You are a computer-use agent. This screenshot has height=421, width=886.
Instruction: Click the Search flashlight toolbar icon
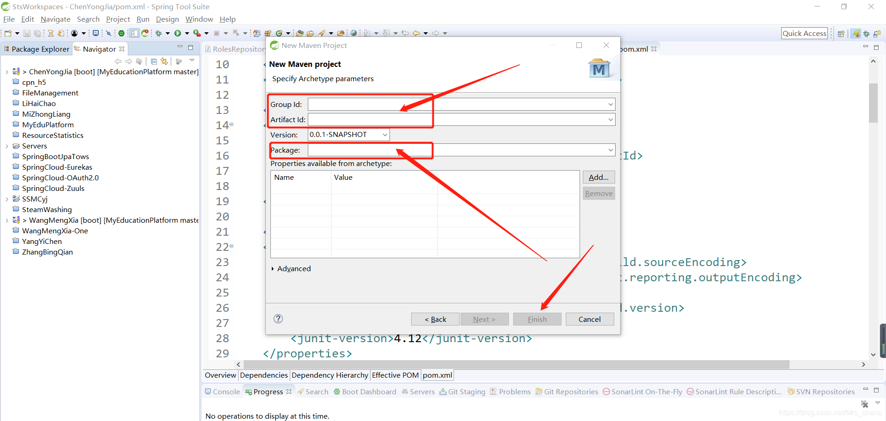tap(322, 33)
